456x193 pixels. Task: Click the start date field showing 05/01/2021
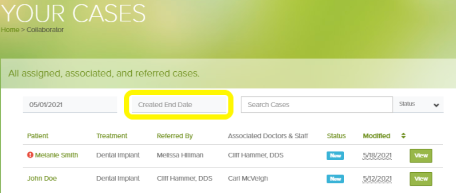[x=70, y=105]
